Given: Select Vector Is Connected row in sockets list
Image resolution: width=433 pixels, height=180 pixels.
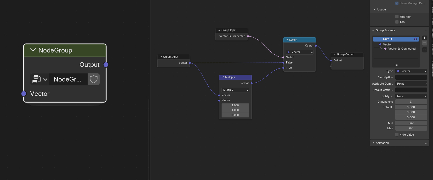Looking at the screenshot, I should click(x=396, y=49).
